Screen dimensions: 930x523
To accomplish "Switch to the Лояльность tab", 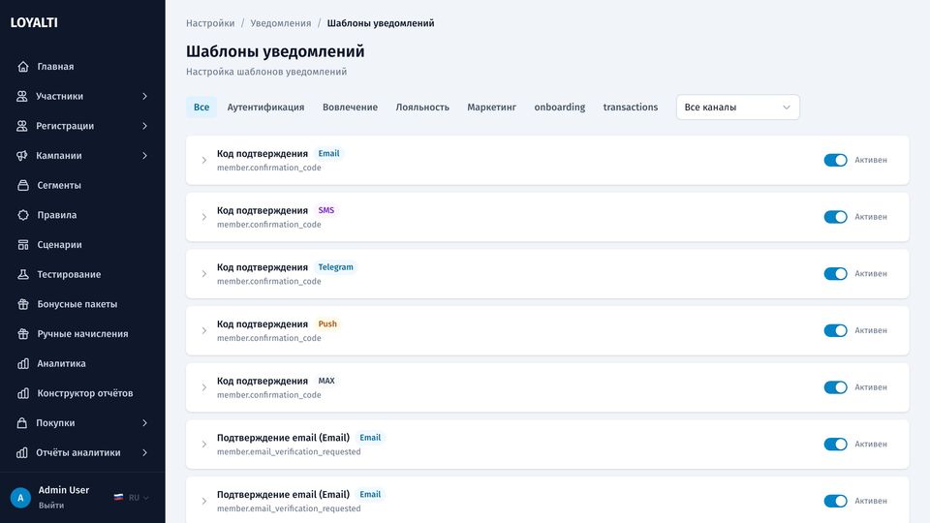I will pos(422,108).
